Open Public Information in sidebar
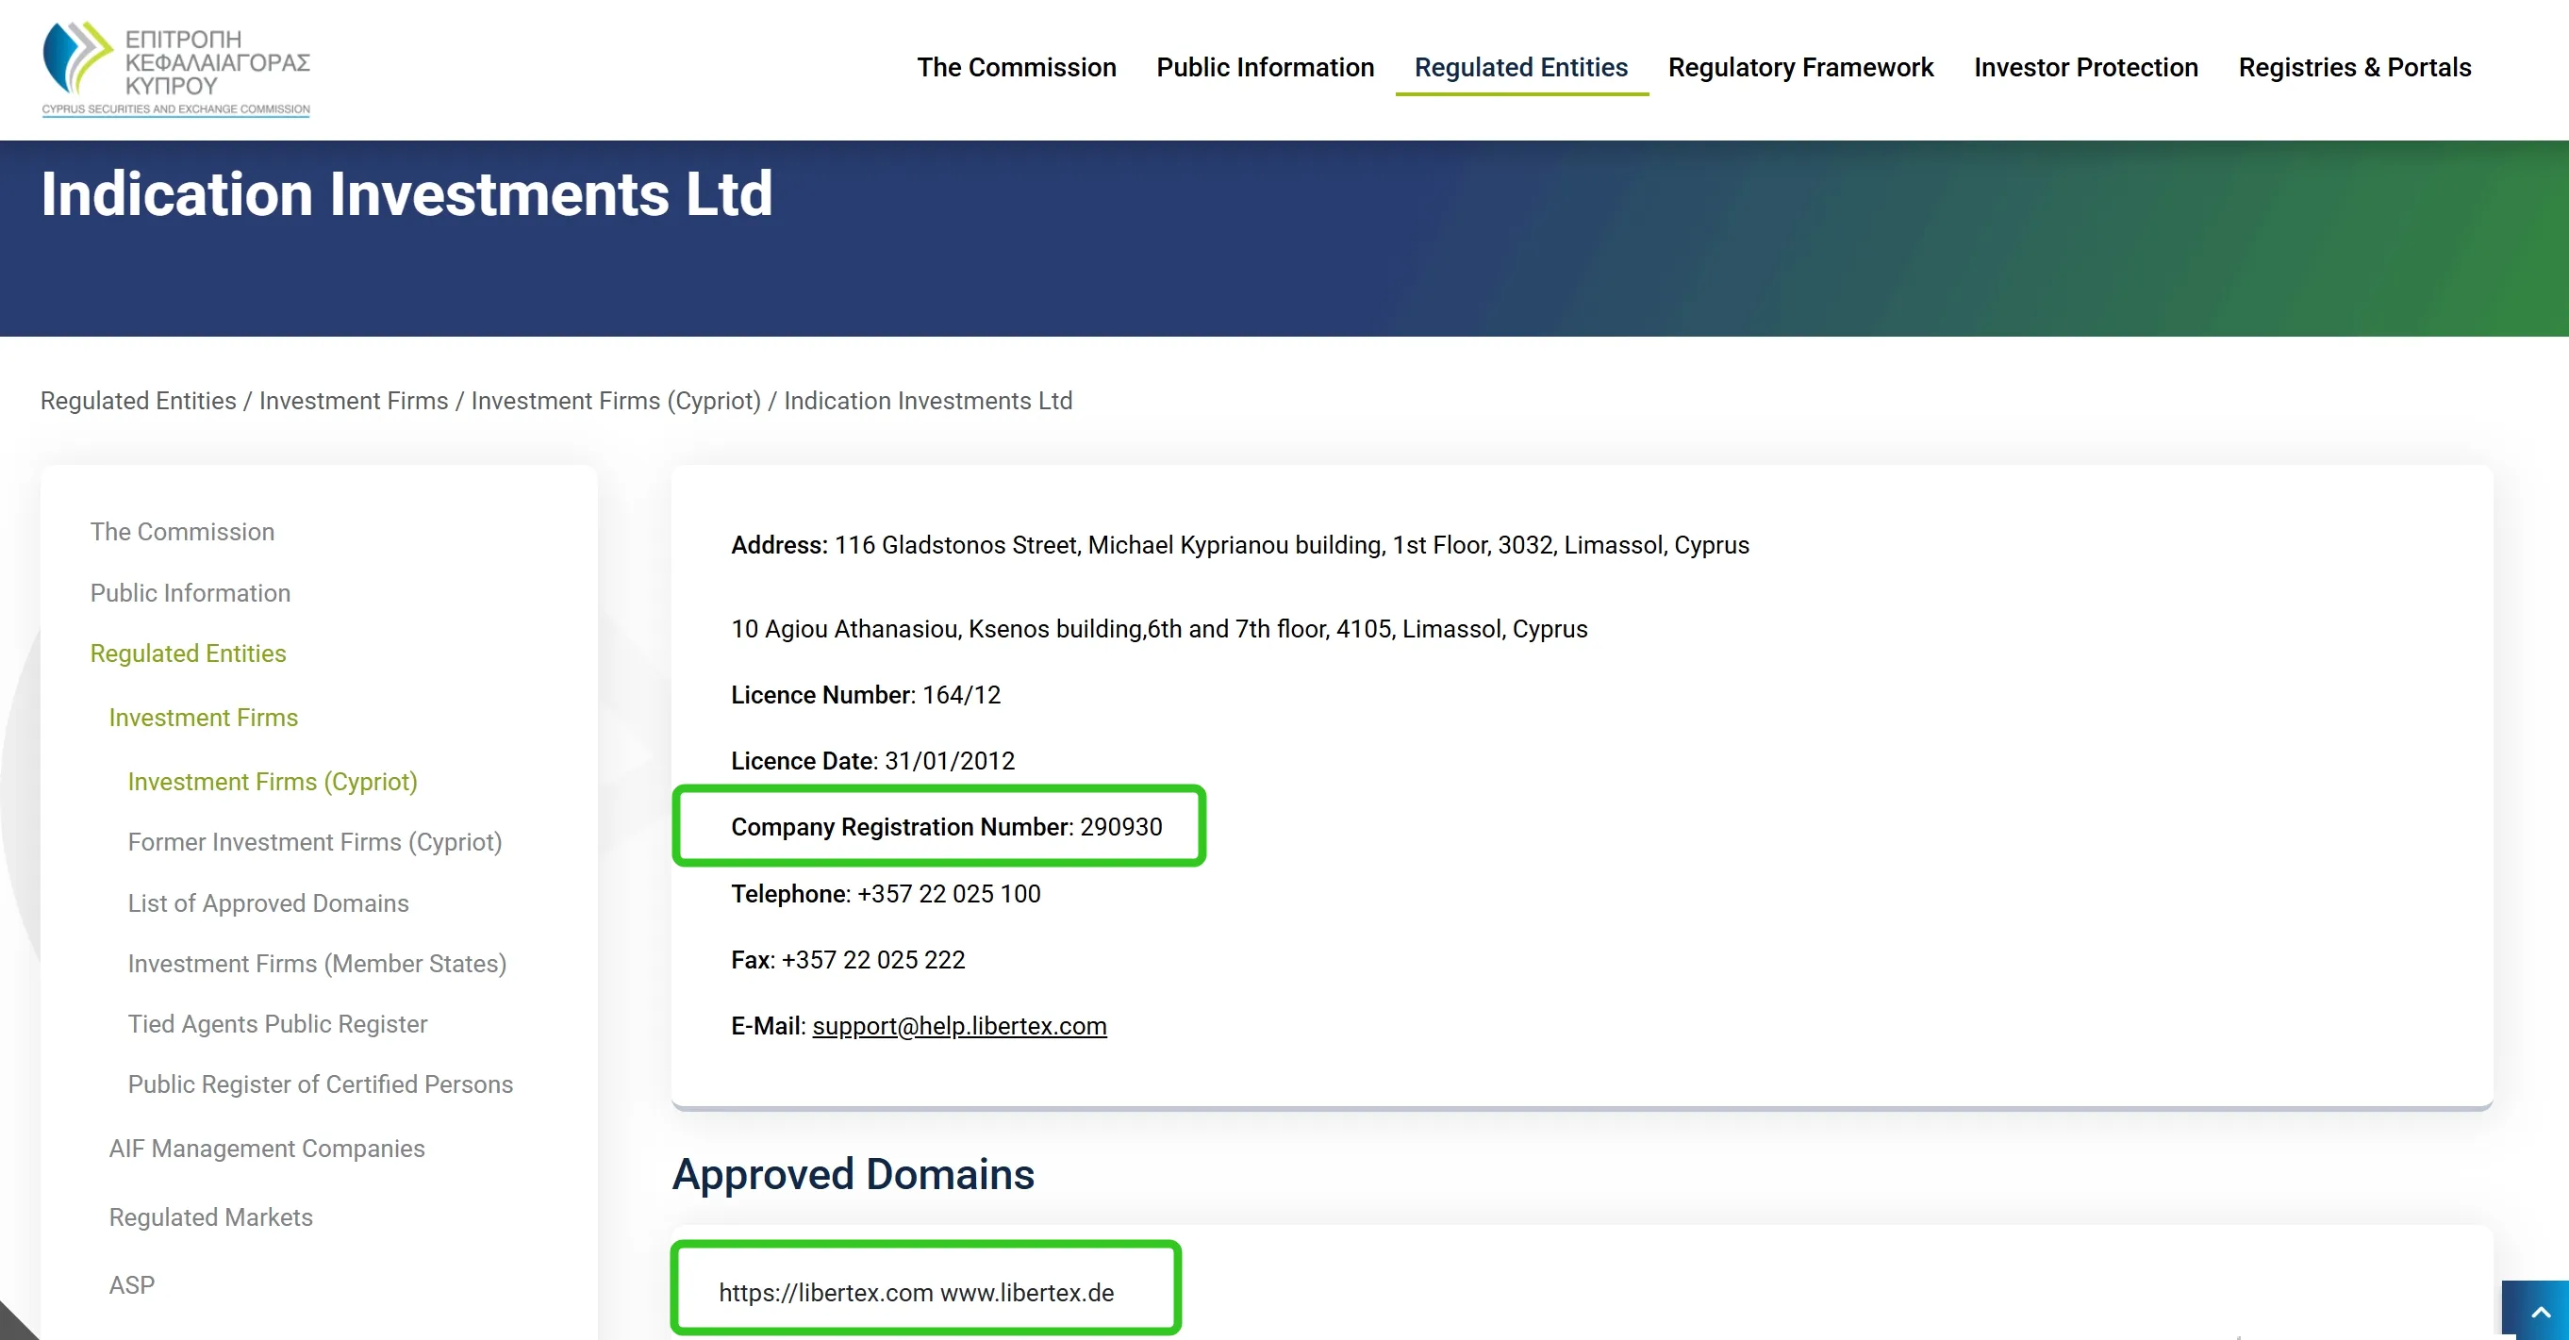 (x=190, y=593)
